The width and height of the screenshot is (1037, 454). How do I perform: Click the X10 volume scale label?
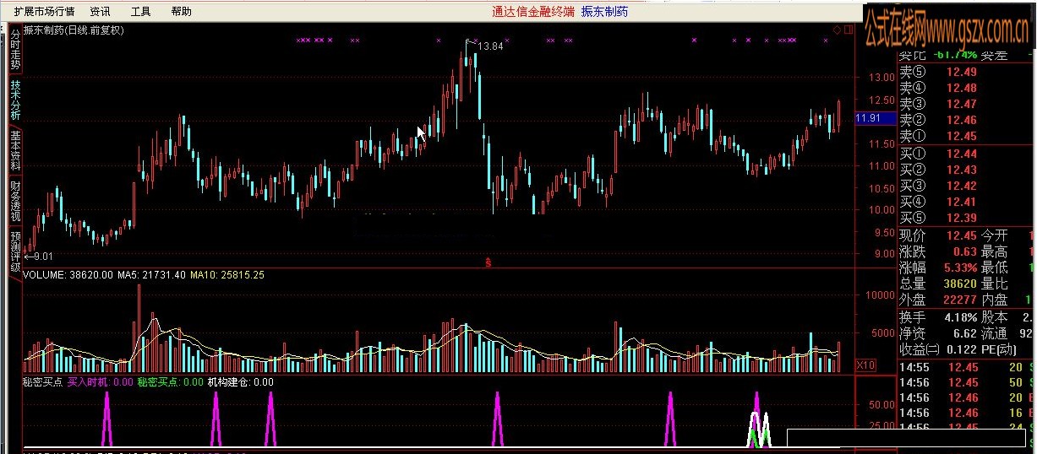865,365
